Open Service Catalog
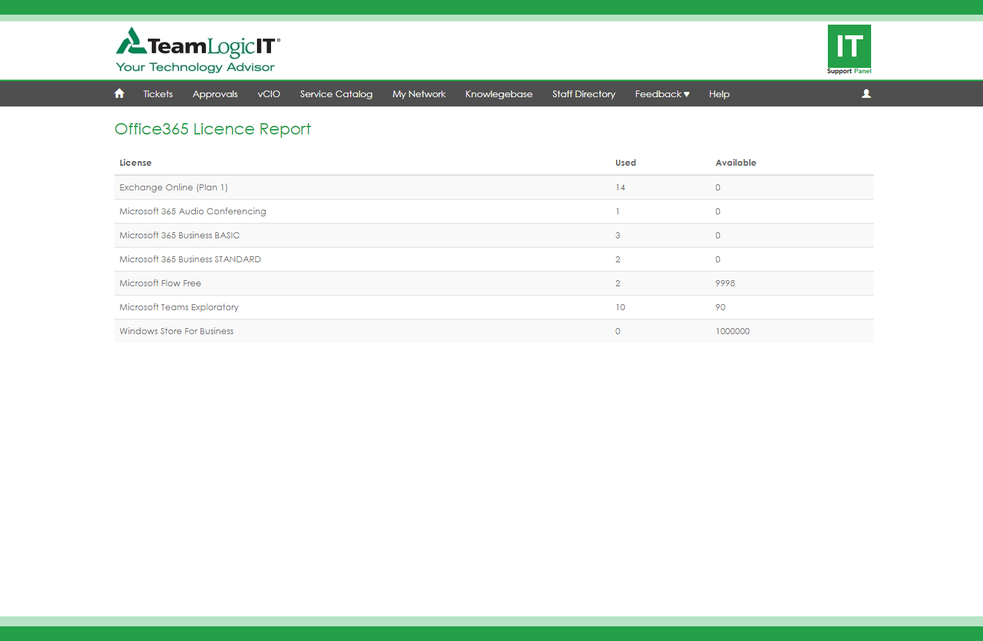The image size is (983, 641). (336, 94)
